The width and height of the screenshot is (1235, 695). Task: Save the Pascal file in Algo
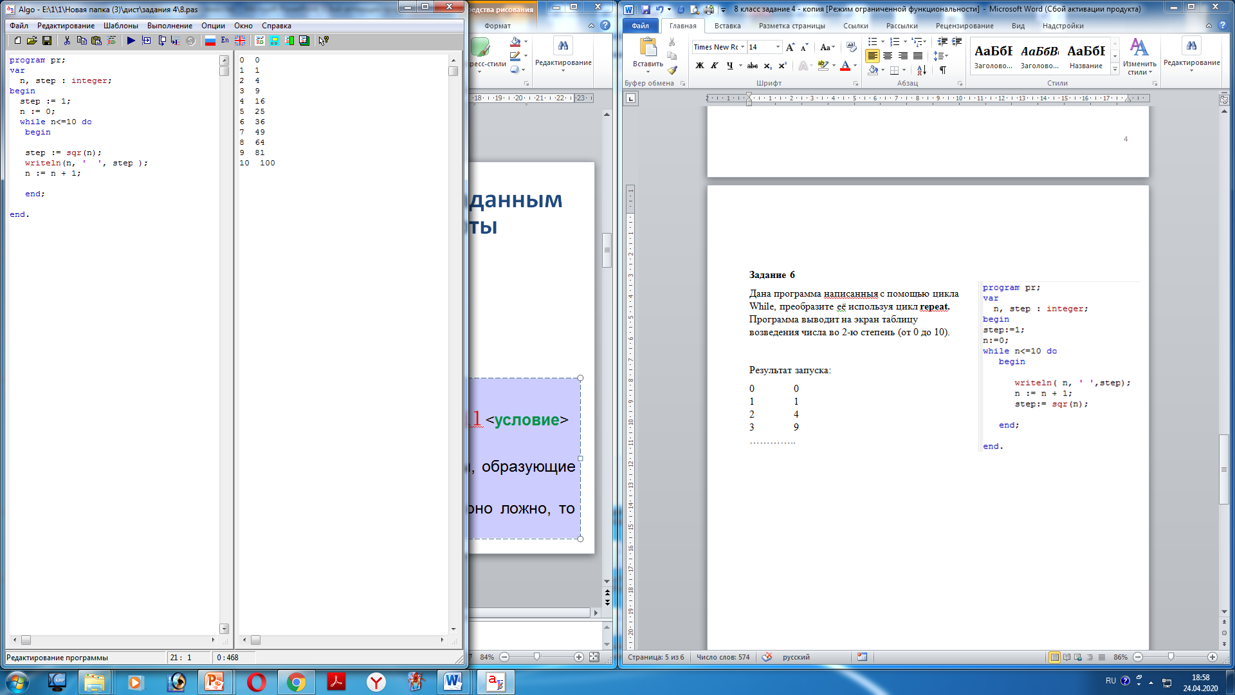(47, 41)
